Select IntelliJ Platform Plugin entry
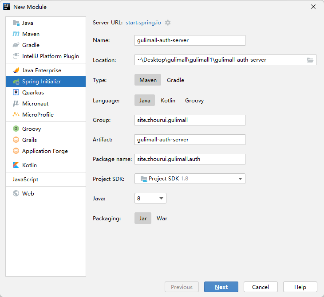Viewport: 324px width, 297px height. click(51, 56)
